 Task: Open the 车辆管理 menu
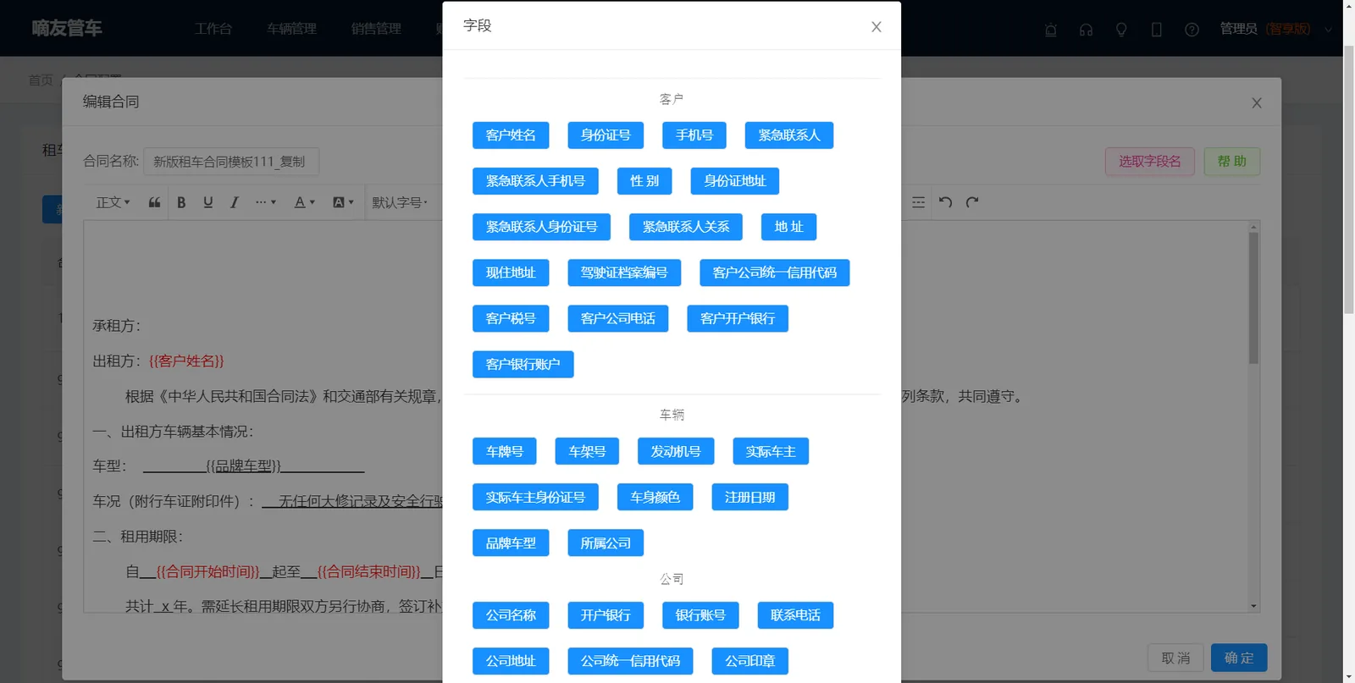click(x=292, y=29)
